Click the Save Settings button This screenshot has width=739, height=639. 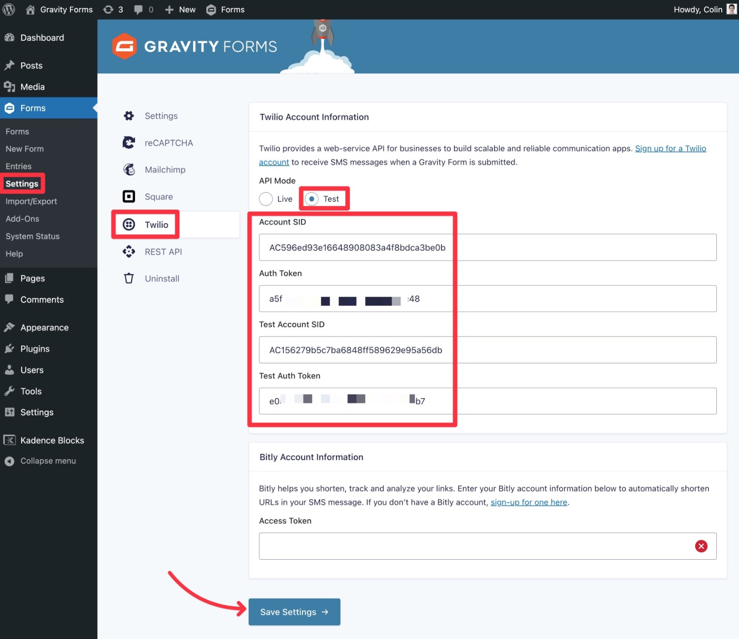tap(294, 612)
